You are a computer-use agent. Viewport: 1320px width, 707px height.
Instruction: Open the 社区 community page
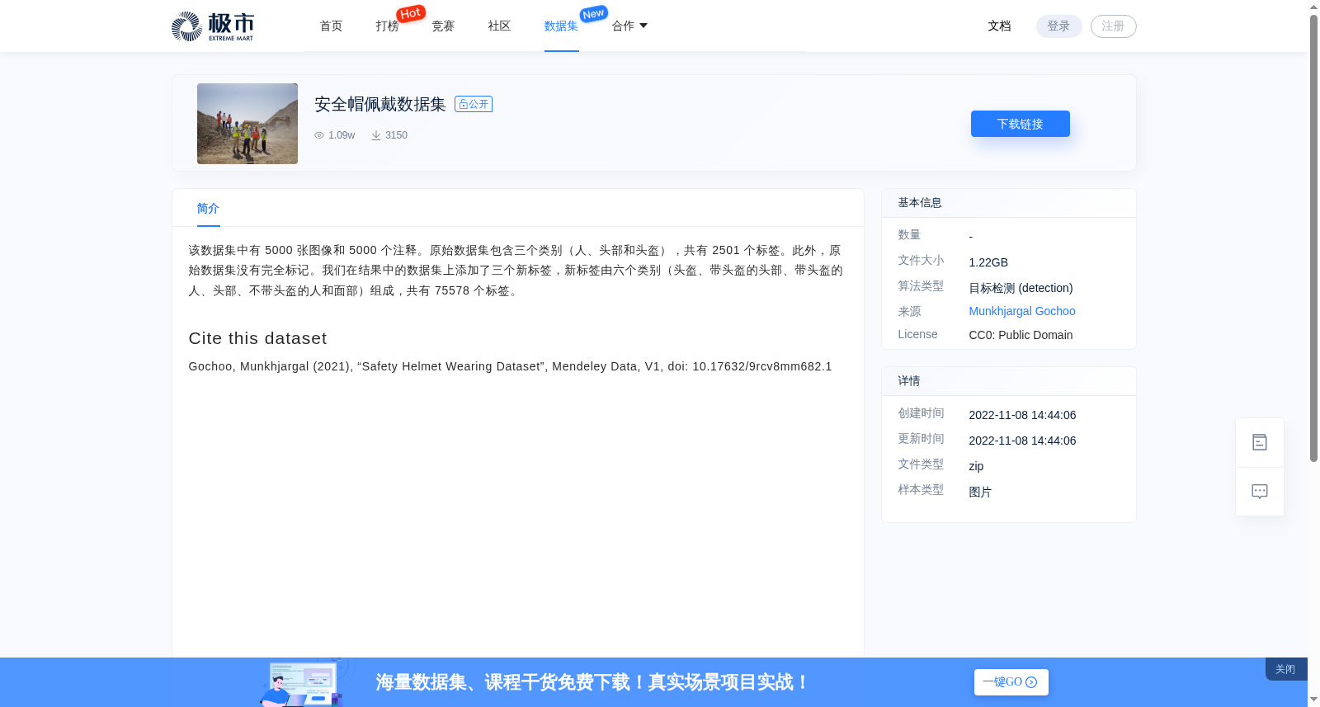499,26
